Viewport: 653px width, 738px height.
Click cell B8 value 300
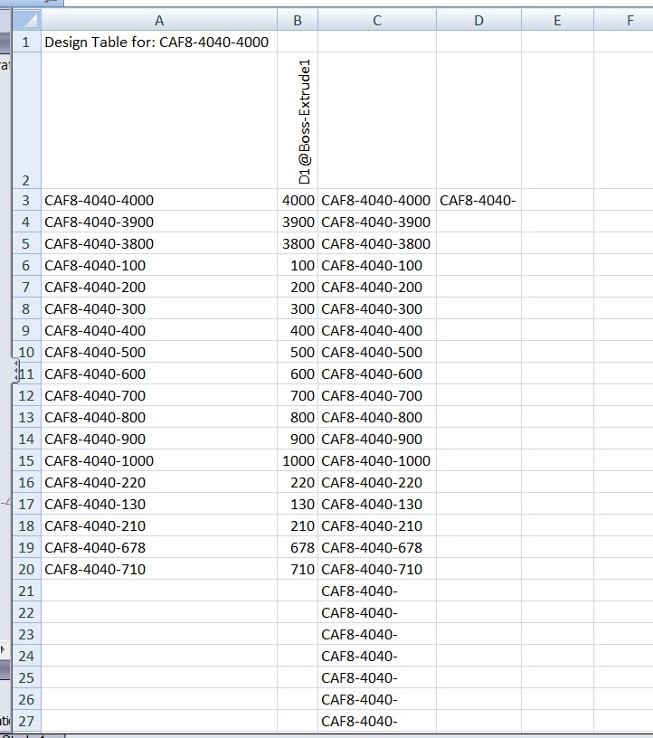coord(298,308)
